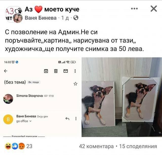Open the 42 коментара comments link
Viewport: 162px width, 155px height.
(x=96, y=146)
